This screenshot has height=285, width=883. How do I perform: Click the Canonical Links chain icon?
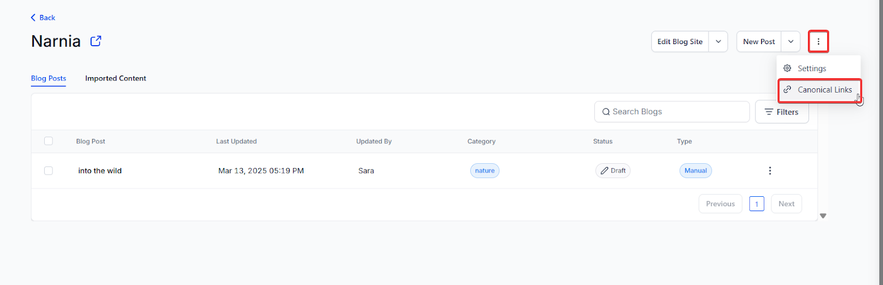coord(788,90)
